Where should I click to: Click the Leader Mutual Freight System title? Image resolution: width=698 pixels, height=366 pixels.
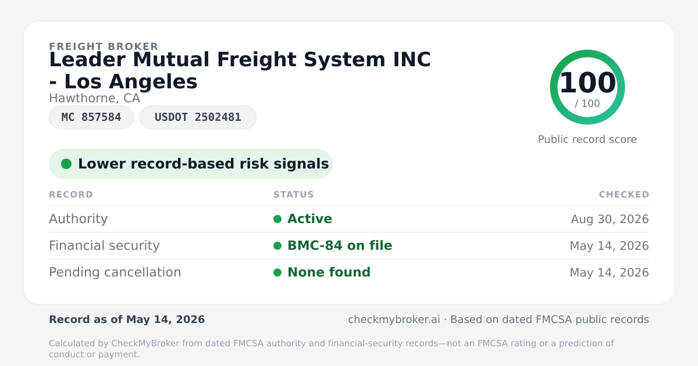pos(240,70)
